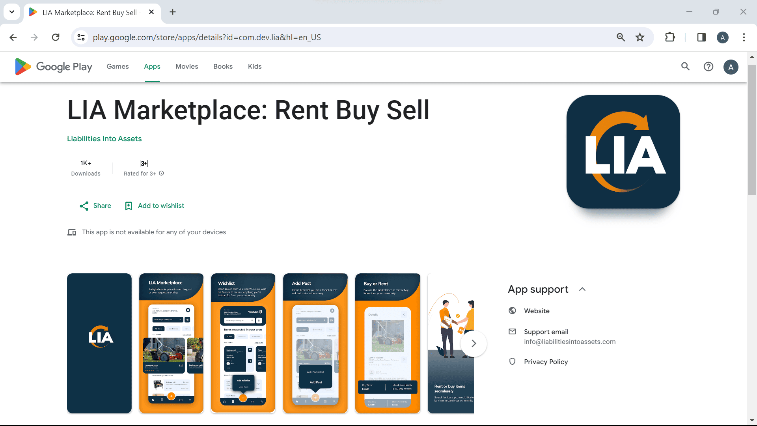Viewport: 757px width, 426px height.
Task: Open the side panel toggle in browser toolbar
Action: pos(701,37)
